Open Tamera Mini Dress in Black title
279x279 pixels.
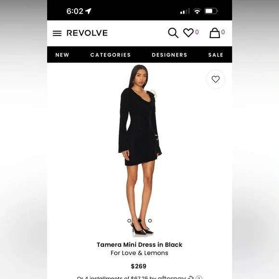point(139,245)
